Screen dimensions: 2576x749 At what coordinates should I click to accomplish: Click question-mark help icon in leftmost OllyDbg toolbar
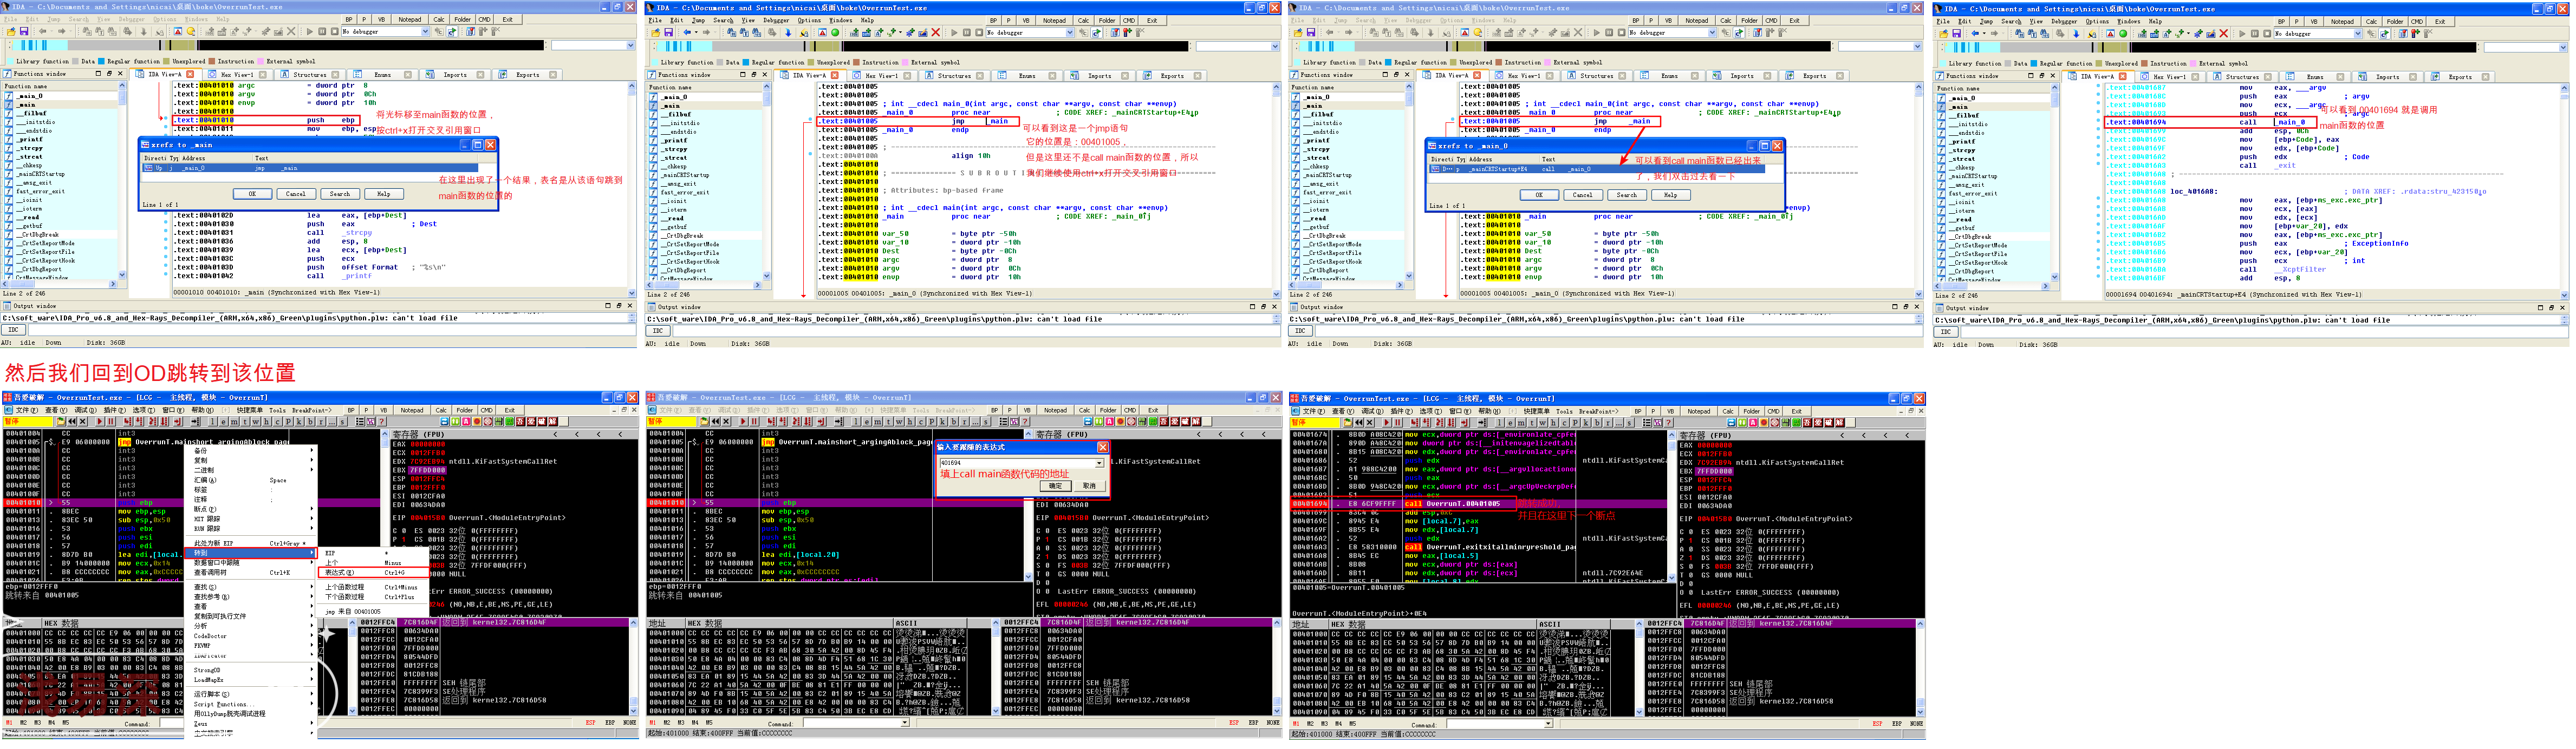383,423
